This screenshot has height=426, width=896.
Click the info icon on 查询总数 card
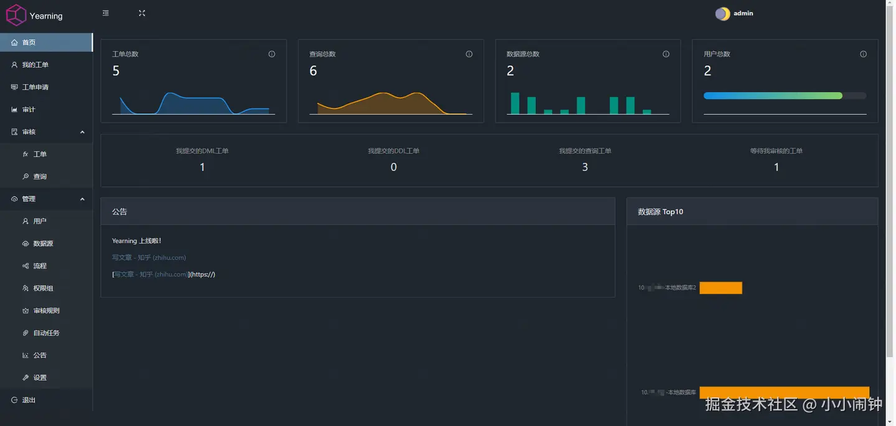(469, 54)
